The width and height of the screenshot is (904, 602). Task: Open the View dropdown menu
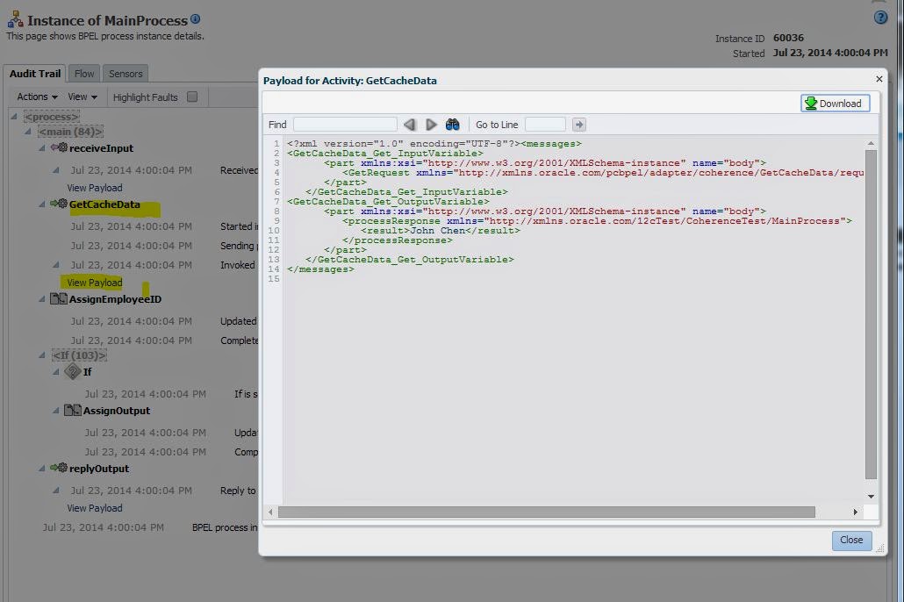point(83,97)
